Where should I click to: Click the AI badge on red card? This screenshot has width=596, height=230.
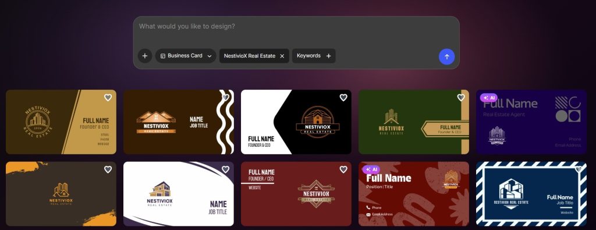tap(371, 169)
